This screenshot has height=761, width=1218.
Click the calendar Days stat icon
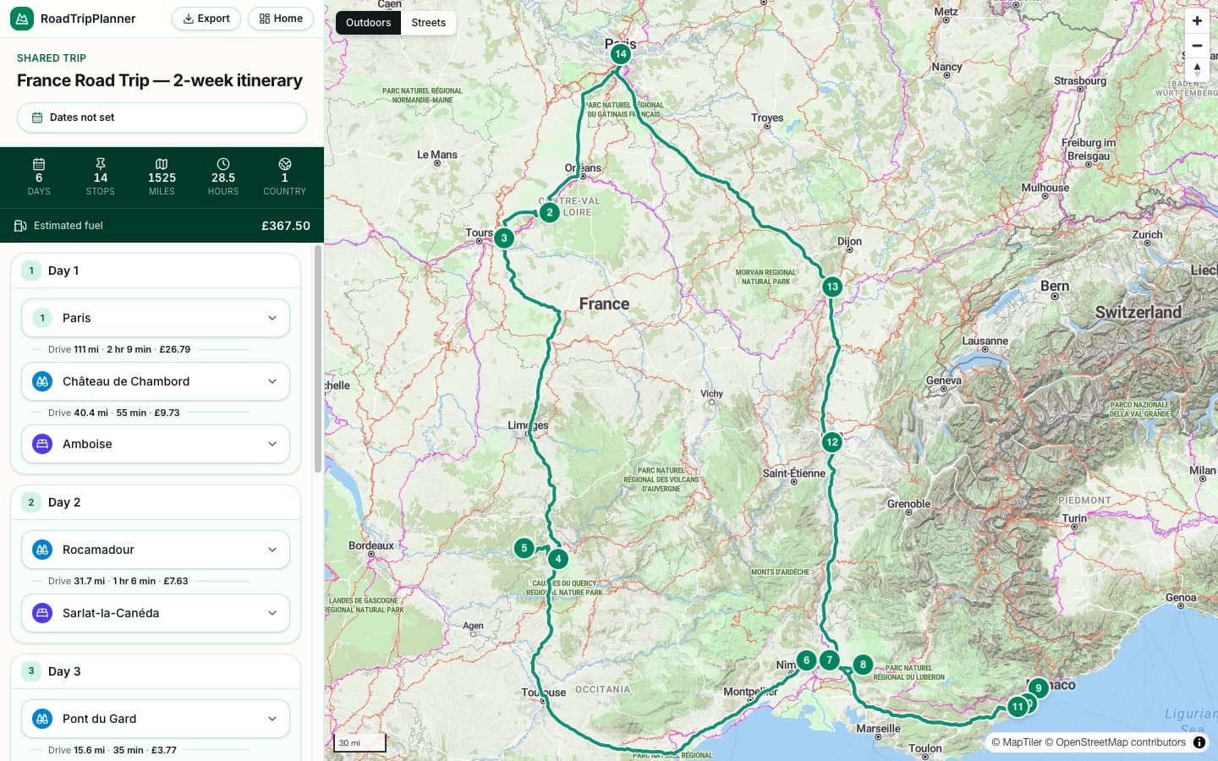click(x=39, y=163)
